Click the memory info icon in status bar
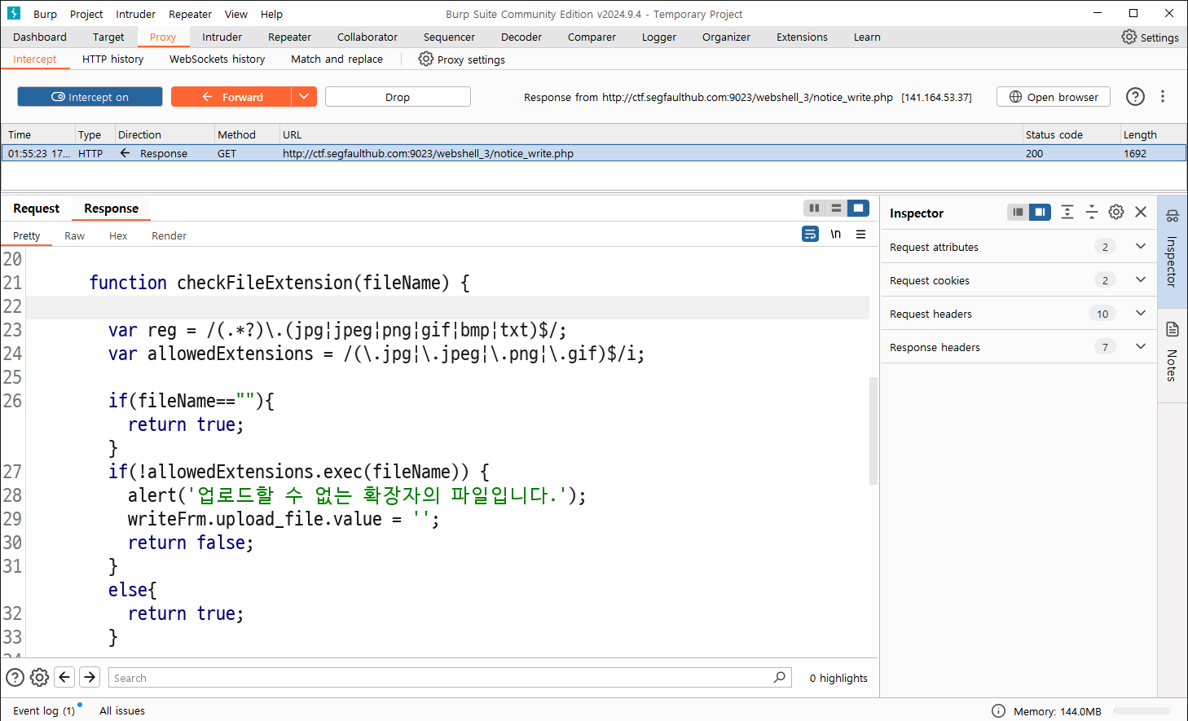 [x=998, y=710]
